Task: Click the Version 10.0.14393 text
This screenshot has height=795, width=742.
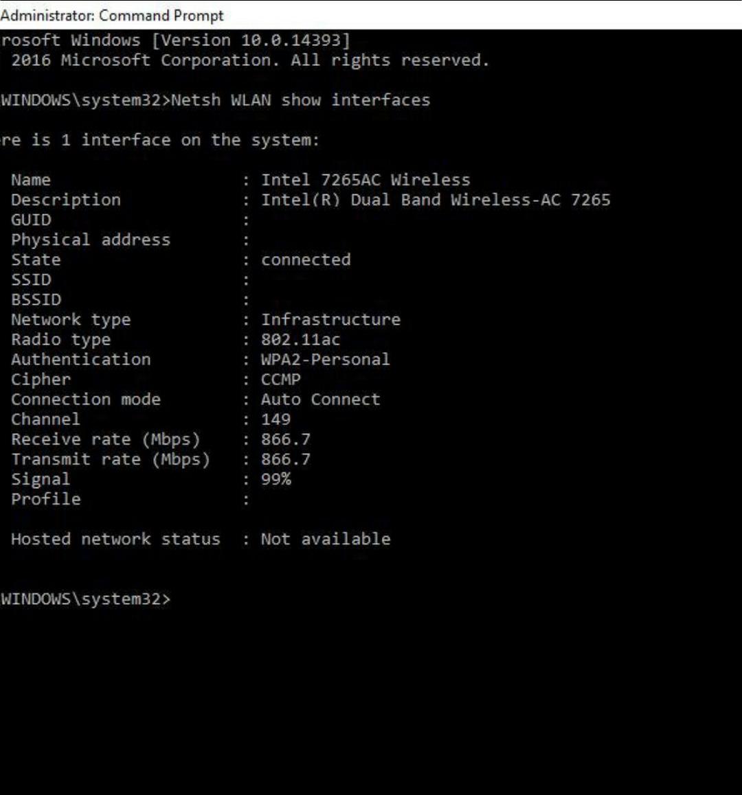Action: 251,40
